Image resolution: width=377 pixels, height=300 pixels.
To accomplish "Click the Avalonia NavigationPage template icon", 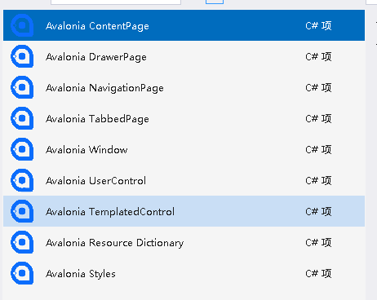I will pyautogui.click(x=22, y=87).
